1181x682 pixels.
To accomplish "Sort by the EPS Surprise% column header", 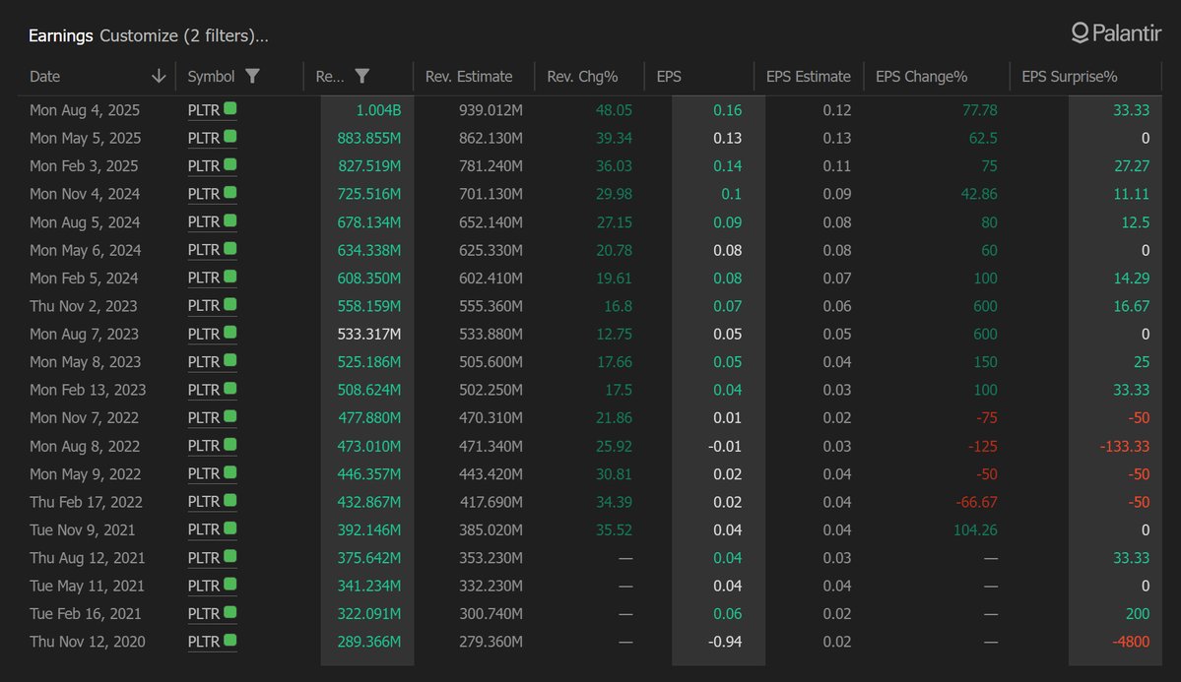I will coord(1069,77).
